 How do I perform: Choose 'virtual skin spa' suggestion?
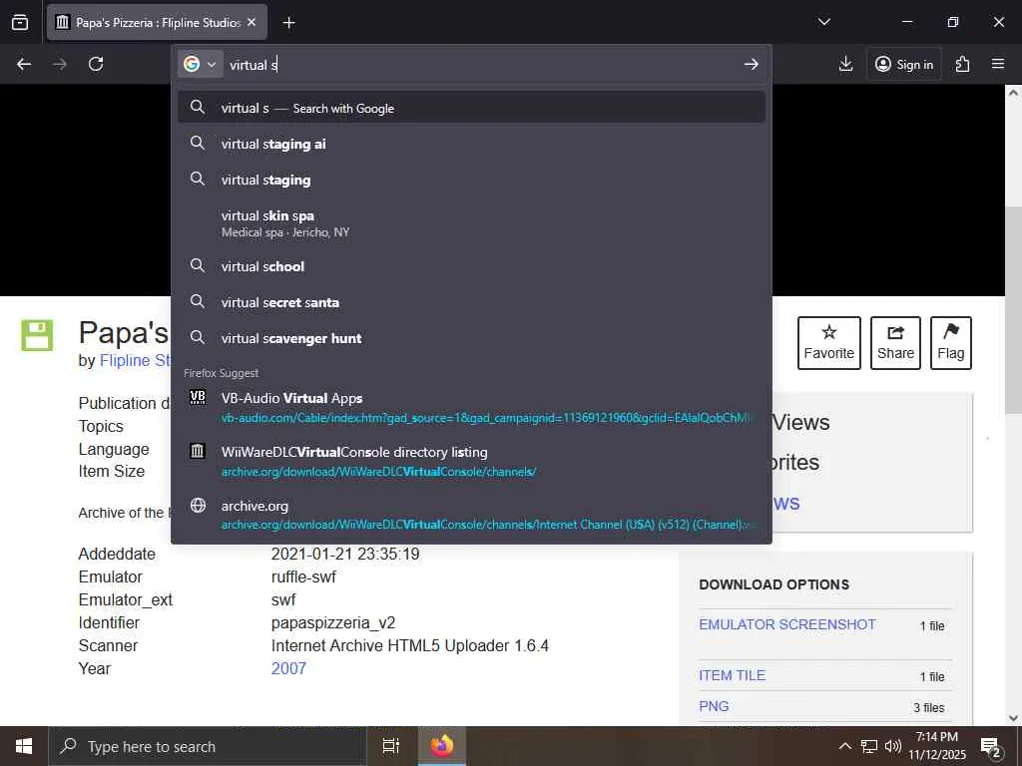pyautogui.click(x=471, y=223)
